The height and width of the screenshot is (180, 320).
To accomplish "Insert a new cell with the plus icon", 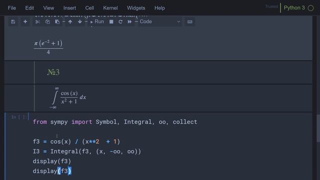I will click(25, 21).
